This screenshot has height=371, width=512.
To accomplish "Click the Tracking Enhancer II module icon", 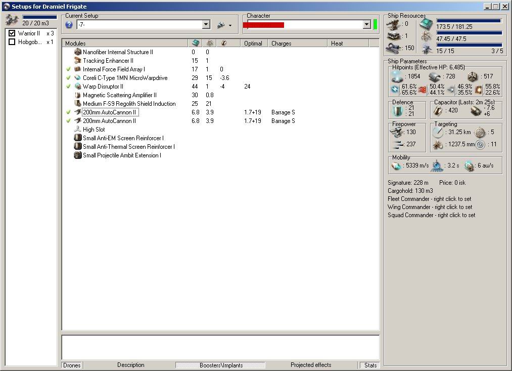I will pyautogui.click(x=78, y=60).
